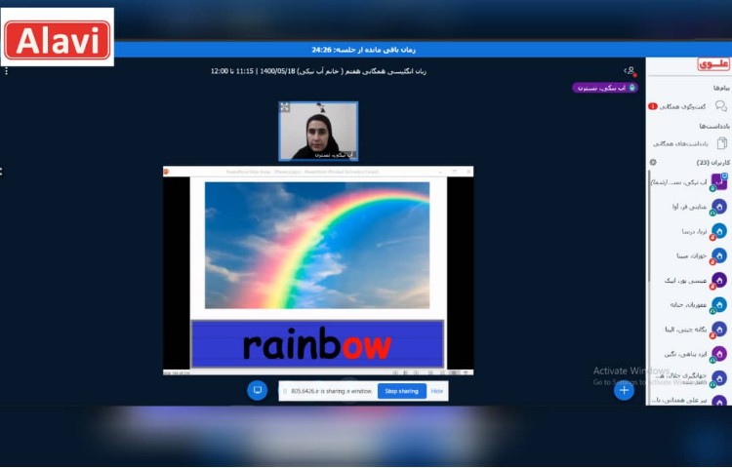Click the sixth participant's avatar in user list
The image size is (732, 468).
coord(718,304)
